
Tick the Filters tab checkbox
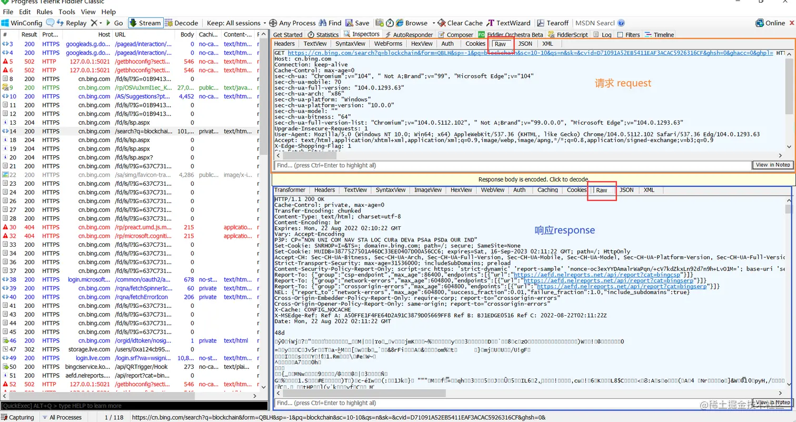tap(620, 35)
